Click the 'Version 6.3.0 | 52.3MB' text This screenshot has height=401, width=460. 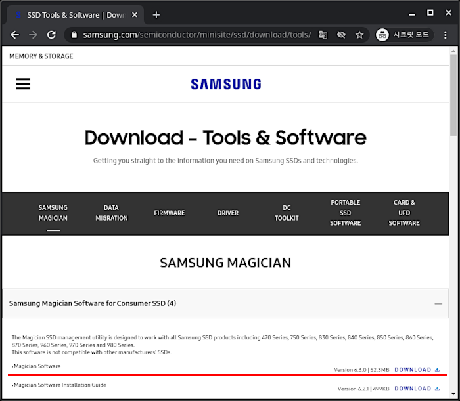pyautogui.click(x=361, y=370)
